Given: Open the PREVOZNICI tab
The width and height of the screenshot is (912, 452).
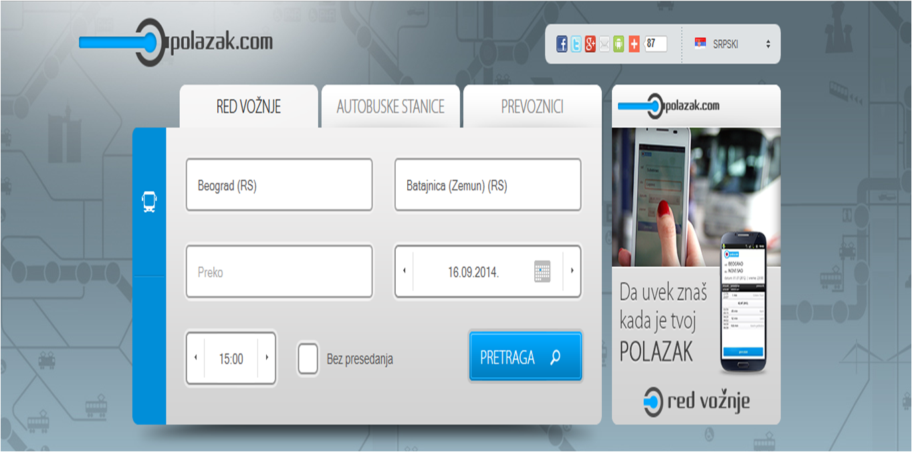Looking at the screenshot, I should click(532, 105).
